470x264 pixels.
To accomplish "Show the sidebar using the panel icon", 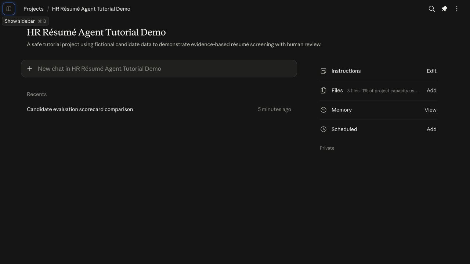I will click(9, 9).
